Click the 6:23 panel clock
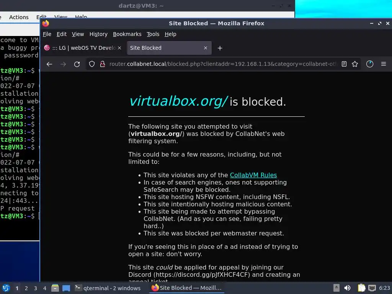 coord(384,288)
